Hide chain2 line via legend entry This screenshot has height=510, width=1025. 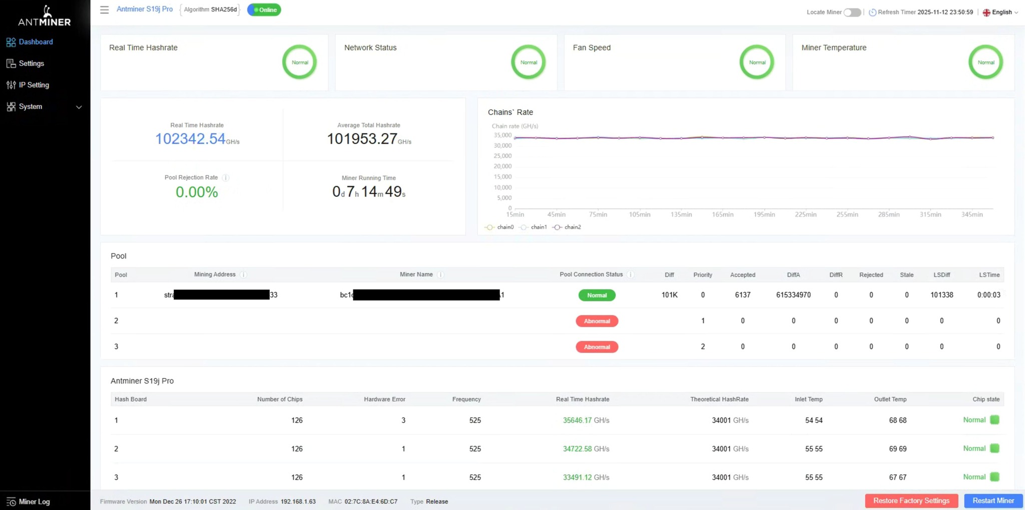567,227
